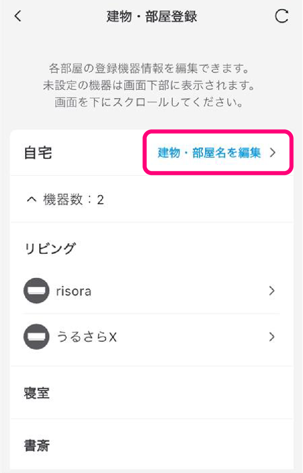The image size is (303, 473).
Task: Select the 書斎 room row
Action: pos(37,446)
